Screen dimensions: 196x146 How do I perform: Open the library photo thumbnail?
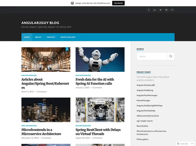[x=46, y=59]
